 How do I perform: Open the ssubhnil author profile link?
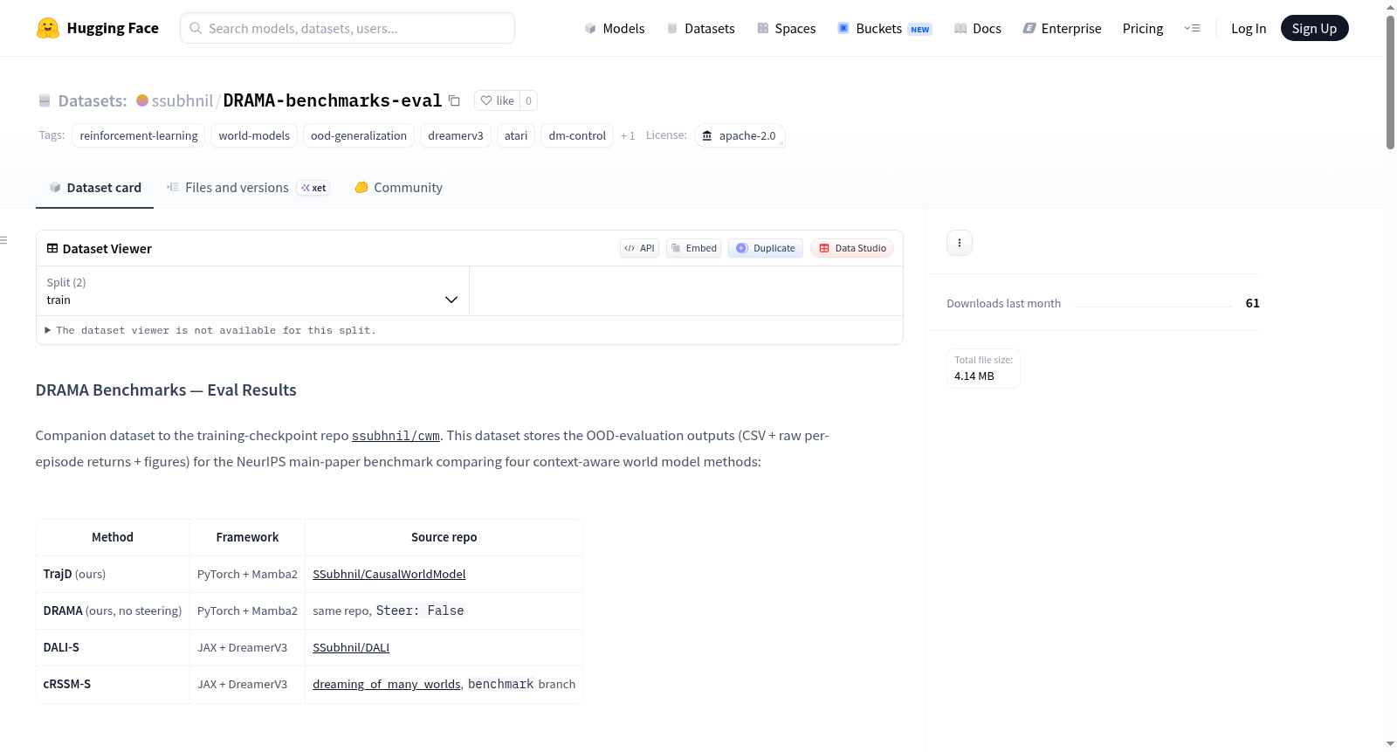pos(182,100)
